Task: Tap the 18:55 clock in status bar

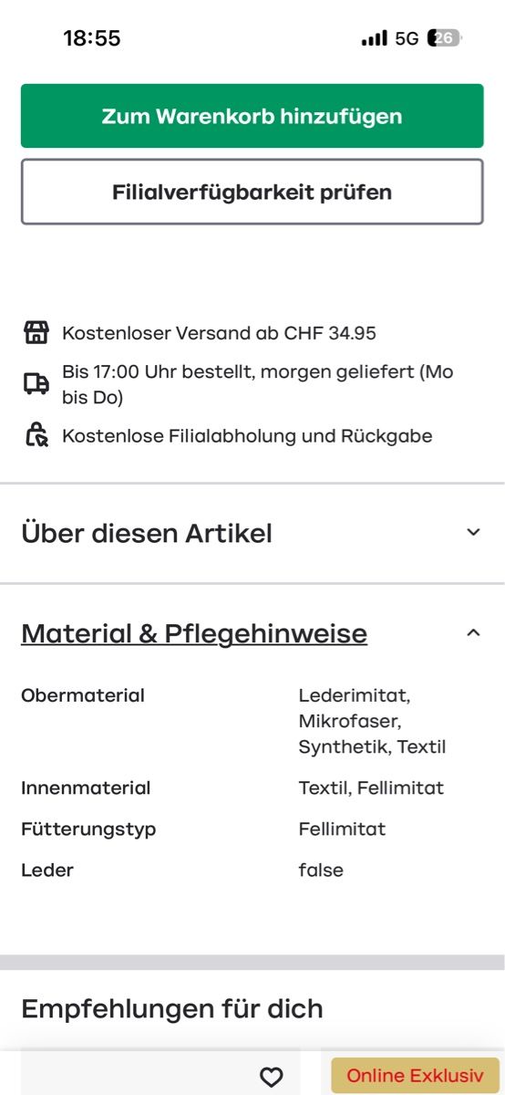Action: pyautogui.click(x=91, y=38)
